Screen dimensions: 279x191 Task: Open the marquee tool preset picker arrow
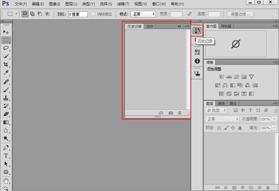(x=17, y=14)
